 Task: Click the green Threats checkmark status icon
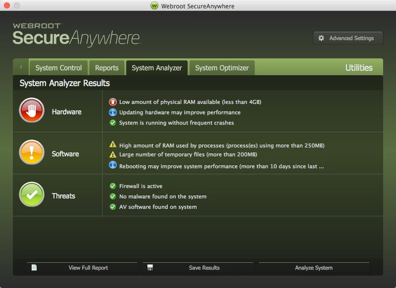(x=32, y=194)
